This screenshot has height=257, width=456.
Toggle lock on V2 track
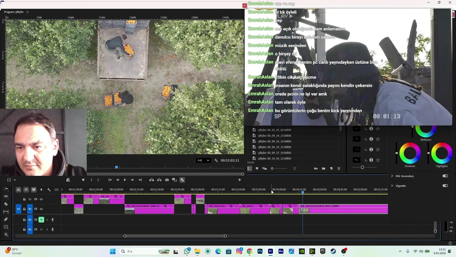coord(24,199)
